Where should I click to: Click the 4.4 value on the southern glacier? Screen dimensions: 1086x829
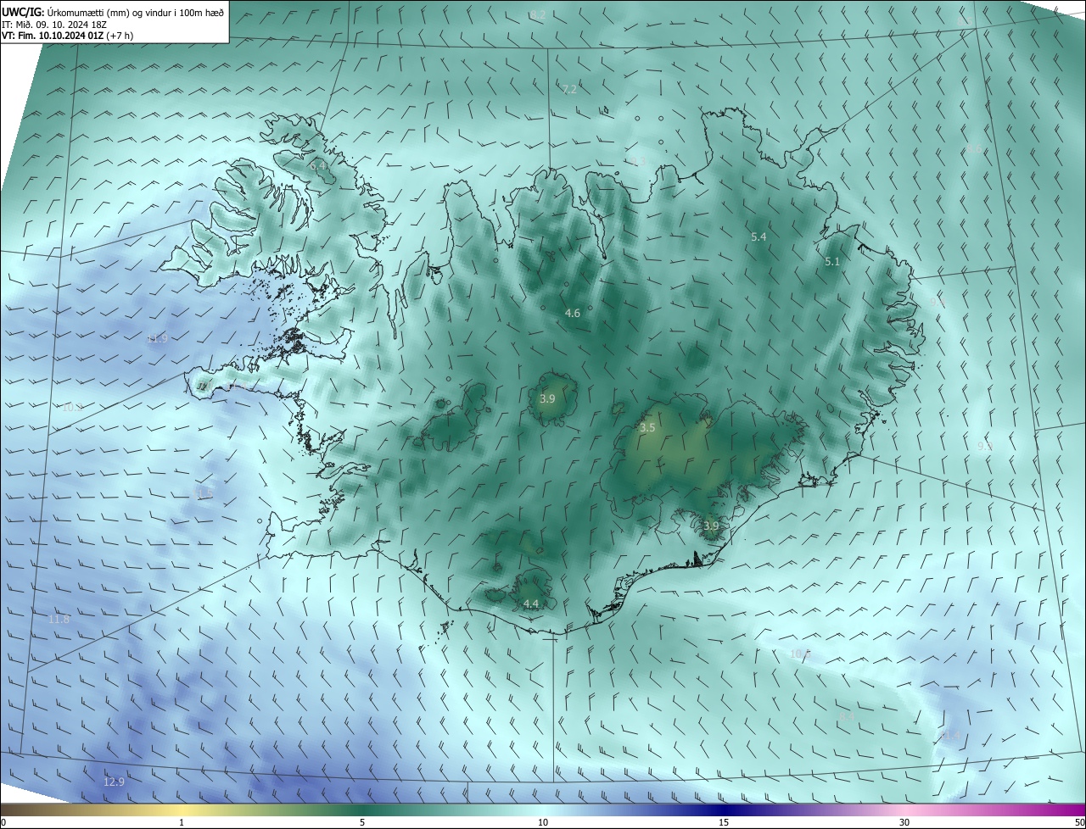click(x=531, y=604)
